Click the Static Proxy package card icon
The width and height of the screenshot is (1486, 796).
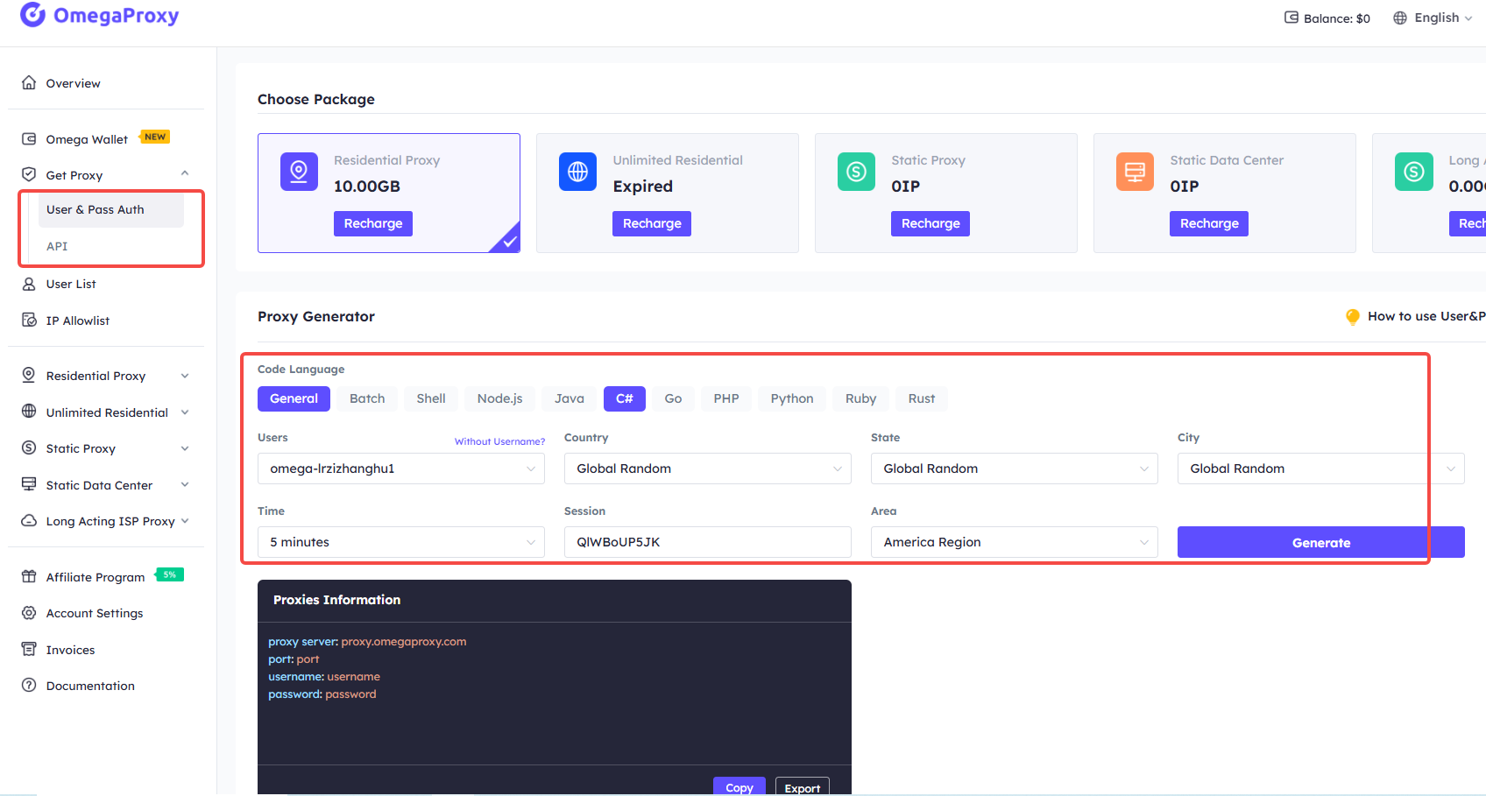(856, 172)
